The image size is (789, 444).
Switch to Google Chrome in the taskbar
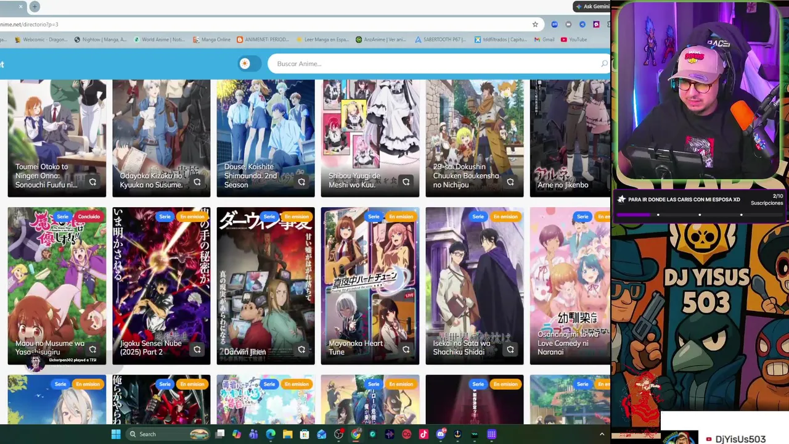point(356,434)
